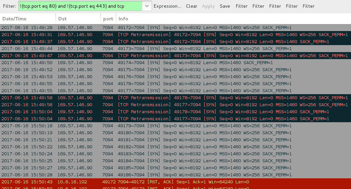Viewport: 351px width, 189px height.
Task: Select the 15:50:04 retransmission of 49177→7094
Action: pos(175,119)
